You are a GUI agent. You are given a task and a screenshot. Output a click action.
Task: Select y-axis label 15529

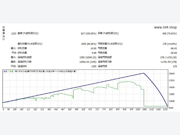172,87
